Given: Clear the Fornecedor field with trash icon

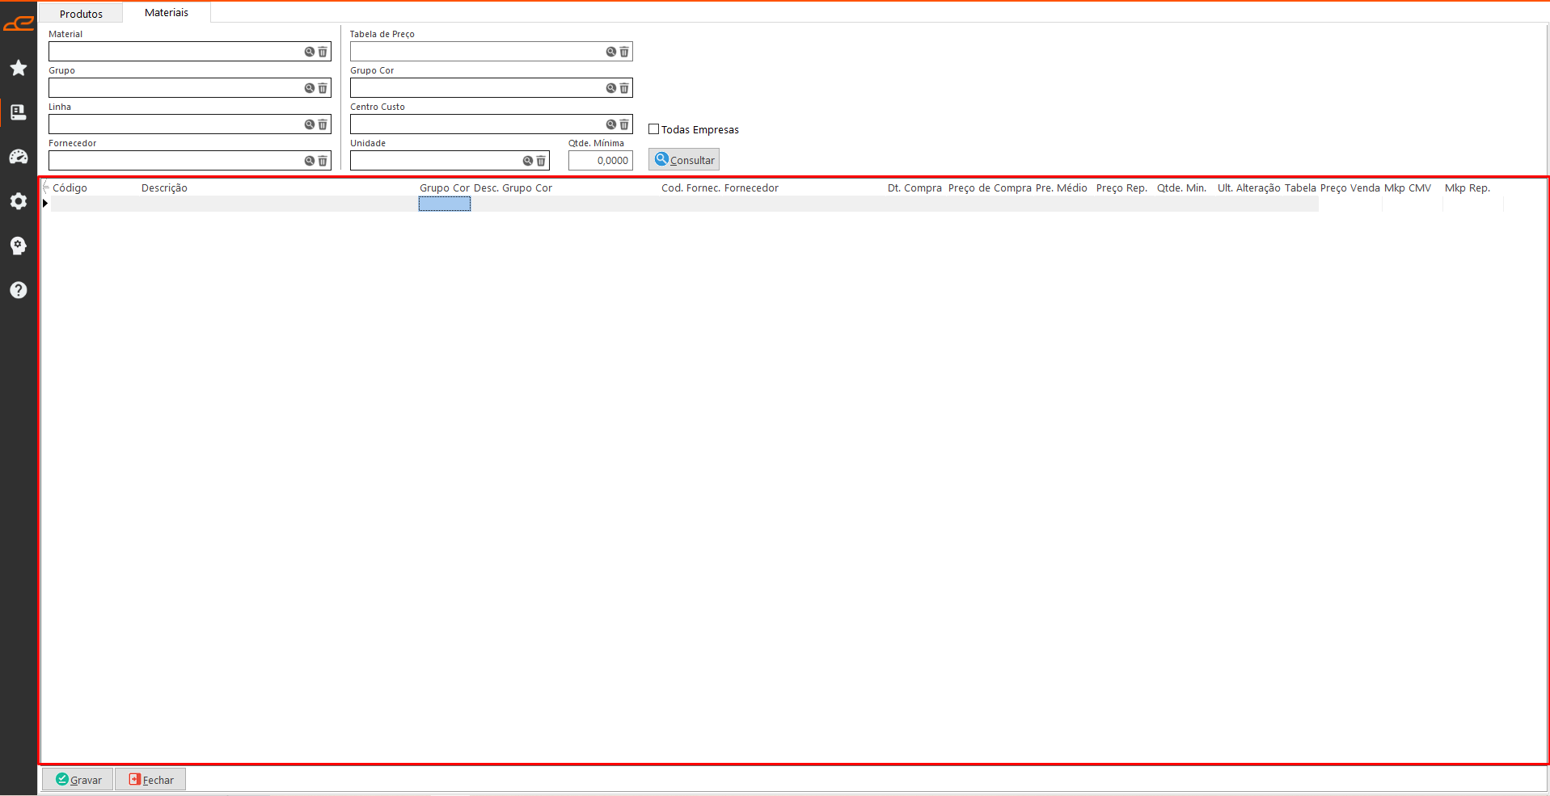Looking at the screenshot, I should 323,161.
